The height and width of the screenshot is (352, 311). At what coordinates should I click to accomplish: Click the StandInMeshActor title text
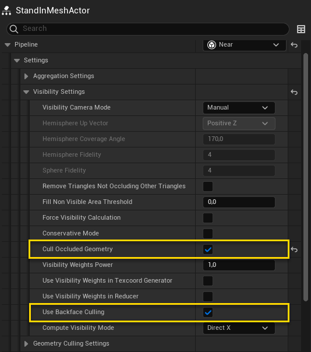click(x=53, y=10)
